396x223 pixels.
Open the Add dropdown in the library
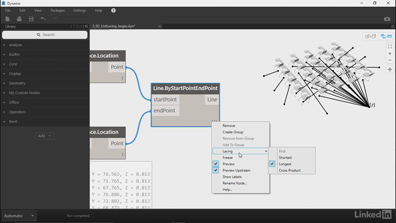45,136
